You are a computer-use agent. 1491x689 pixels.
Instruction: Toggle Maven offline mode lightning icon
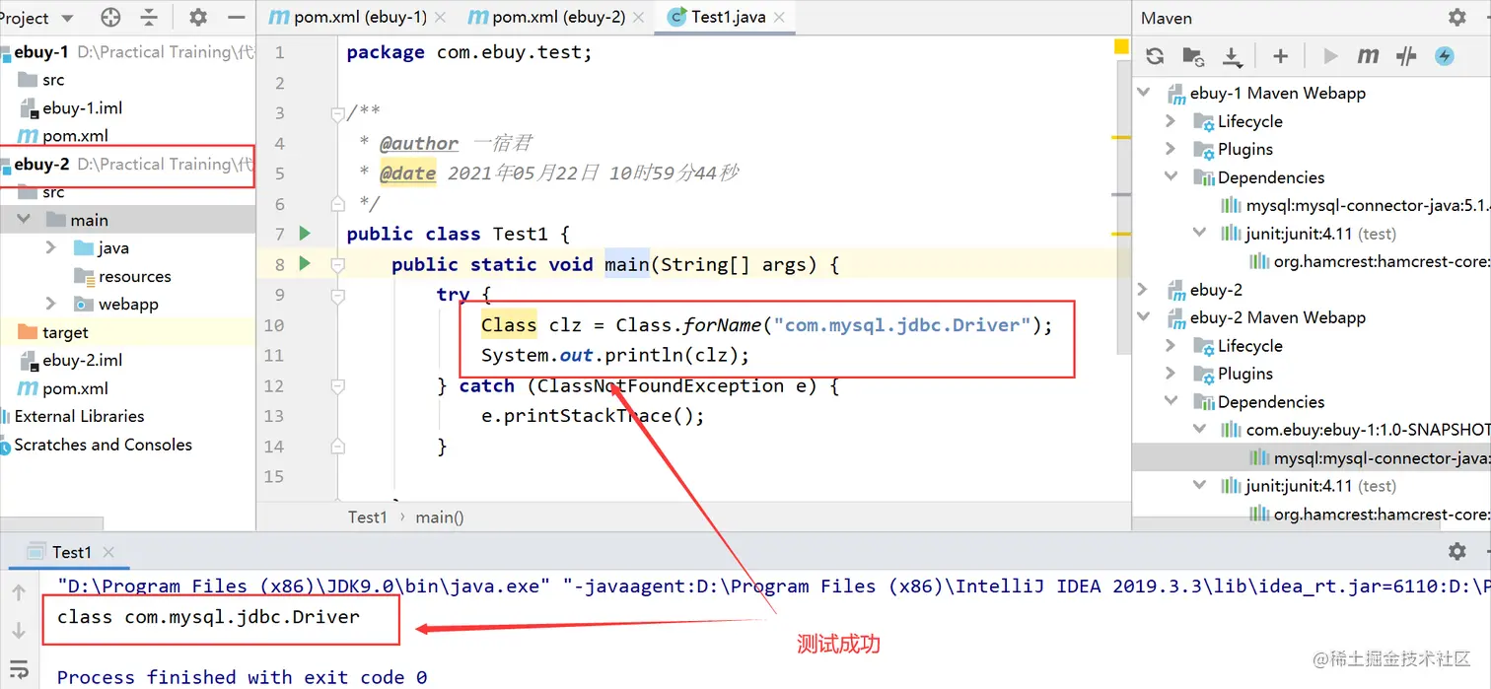1445,56
